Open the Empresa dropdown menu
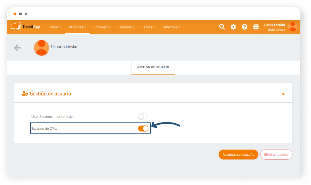 coord(102,27)
